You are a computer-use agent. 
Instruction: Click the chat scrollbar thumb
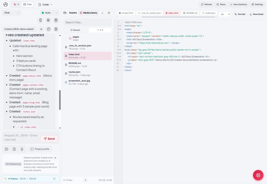(x=60, y=100)
